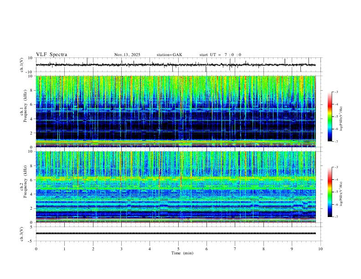Click time axis tick label "5"
This screenshot has height=279, width=361.
pos(178,249)
